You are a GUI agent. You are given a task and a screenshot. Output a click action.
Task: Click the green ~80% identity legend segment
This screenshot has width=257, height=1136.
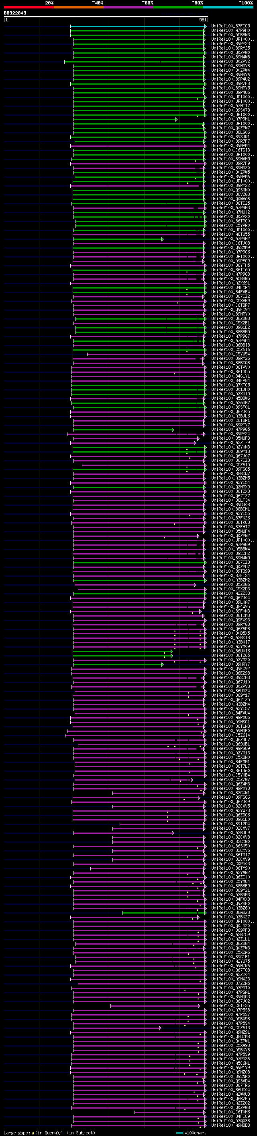(x=178, y=7)
